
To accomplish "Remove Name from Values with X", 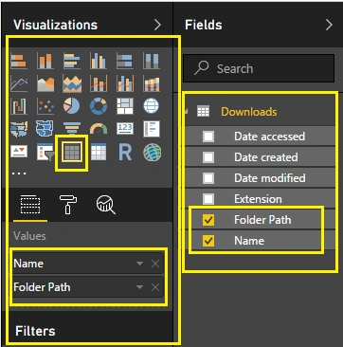I will [x=155, y=264].
